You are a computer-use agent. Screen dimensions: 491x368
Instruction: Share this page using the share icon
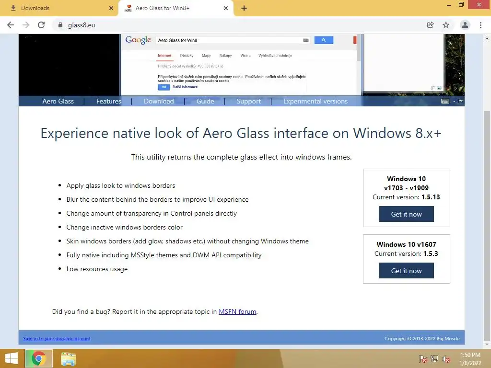tap(431, 25)
